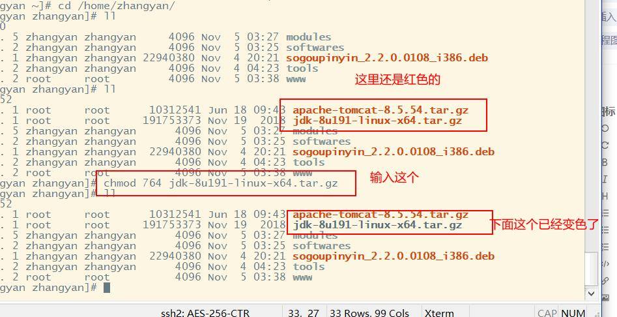Click the code block icon in the editor toolbar

coord(605,264)
